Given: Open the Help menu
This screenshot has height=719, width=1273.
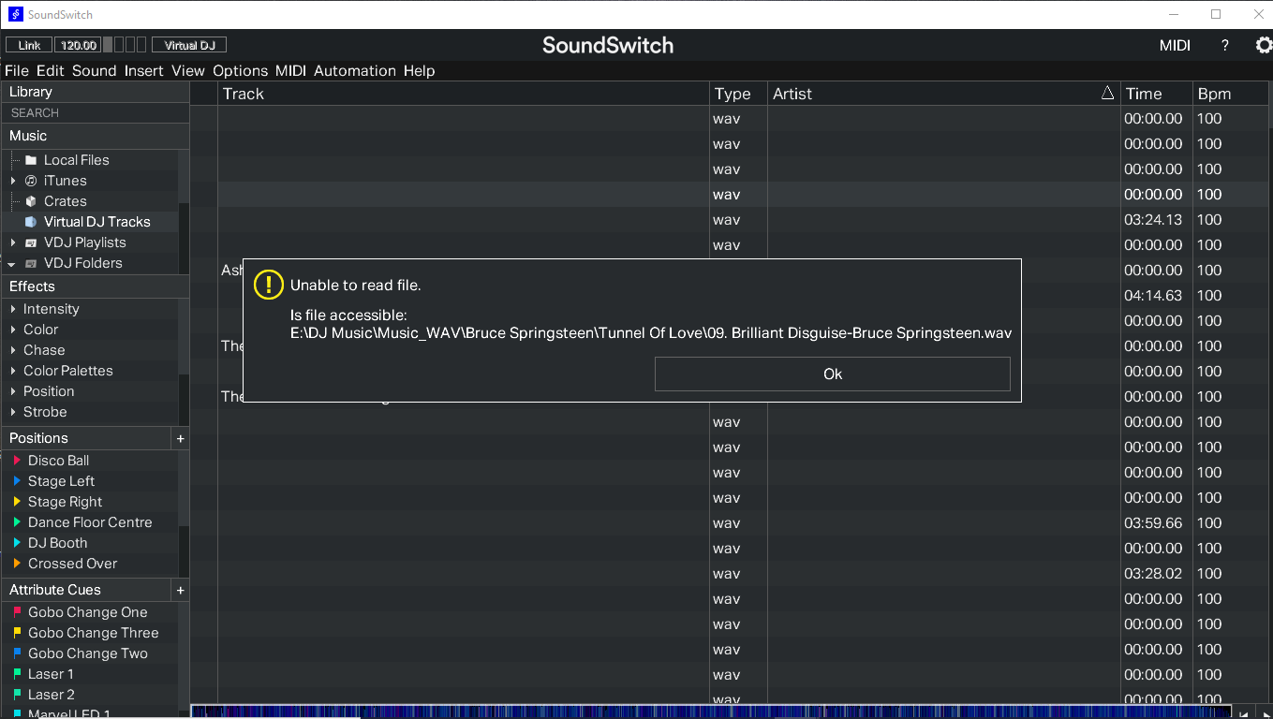Looking at the screenshot, I should tap(419, 70).
